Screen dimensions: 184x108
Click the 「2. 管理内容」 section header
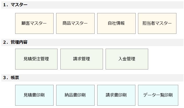click(x=16, y=42)
